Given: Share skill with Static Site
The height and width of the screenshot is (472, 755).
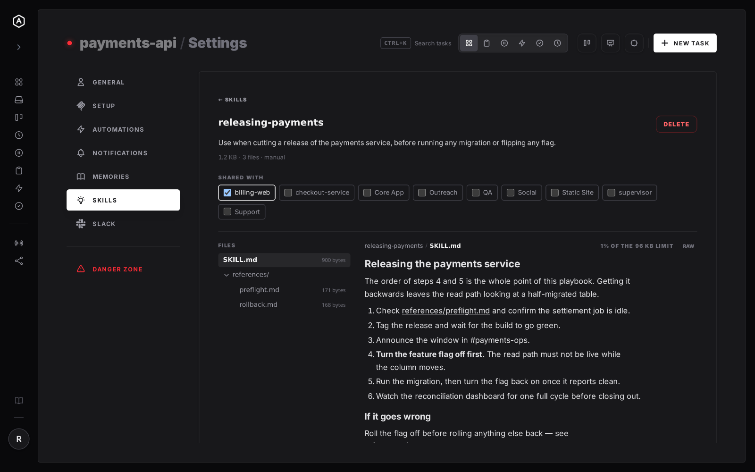Looking at the screenshot, I should (x=572, y=193).
